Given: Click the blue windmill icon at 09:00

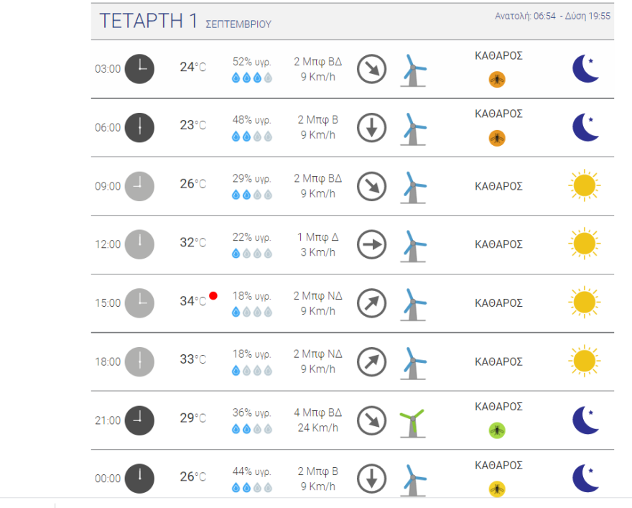Looking at the screenshot, I should [x=412, y=186].
